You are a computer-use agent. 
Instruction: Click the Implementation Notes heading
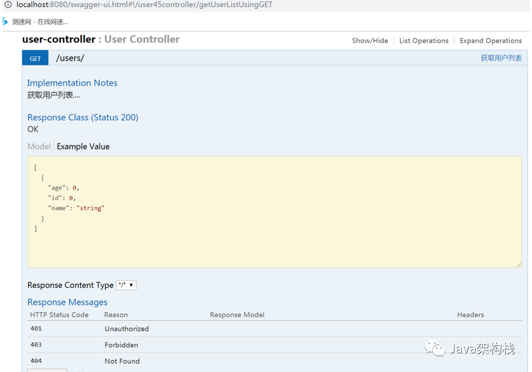(x=72, y=83)
